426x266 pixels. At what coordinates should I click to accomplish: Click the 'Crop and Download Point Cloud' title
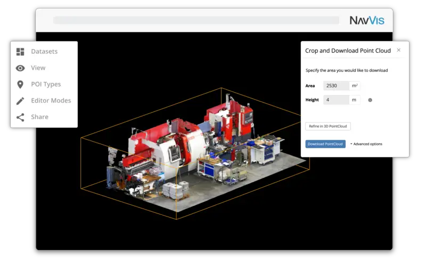(348, 51)
